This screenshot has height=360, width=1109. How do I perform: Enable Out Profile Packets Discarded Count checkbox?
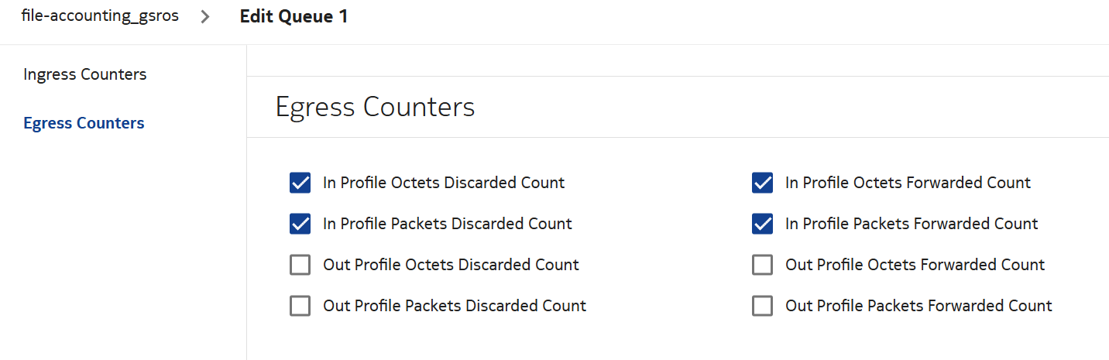tap(300, 306)
